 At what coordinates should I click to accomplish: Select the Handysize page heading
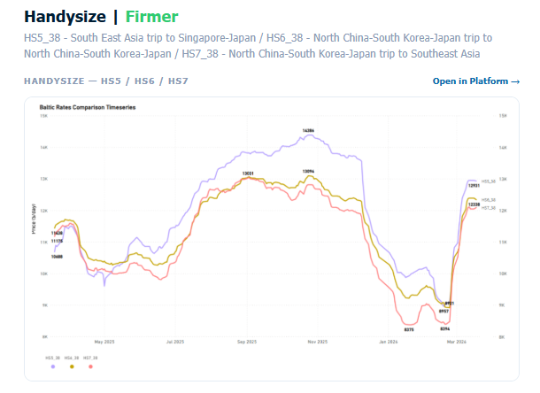point(66,17)
